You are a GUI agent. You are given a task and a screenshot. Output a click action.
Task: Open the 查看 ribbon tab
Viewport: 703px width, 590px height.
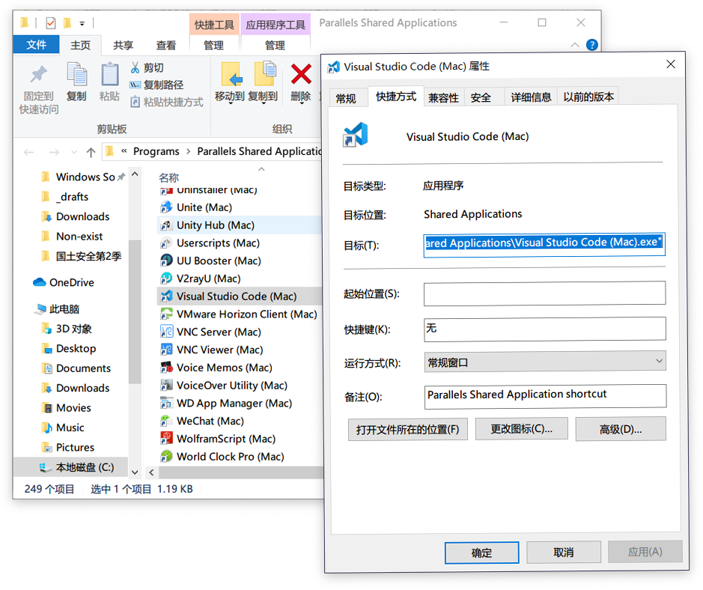coord(165,45)
